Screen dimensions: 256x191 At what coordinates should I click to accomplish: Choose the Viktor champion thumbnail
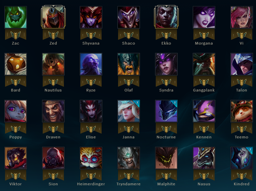pos(15,158)
